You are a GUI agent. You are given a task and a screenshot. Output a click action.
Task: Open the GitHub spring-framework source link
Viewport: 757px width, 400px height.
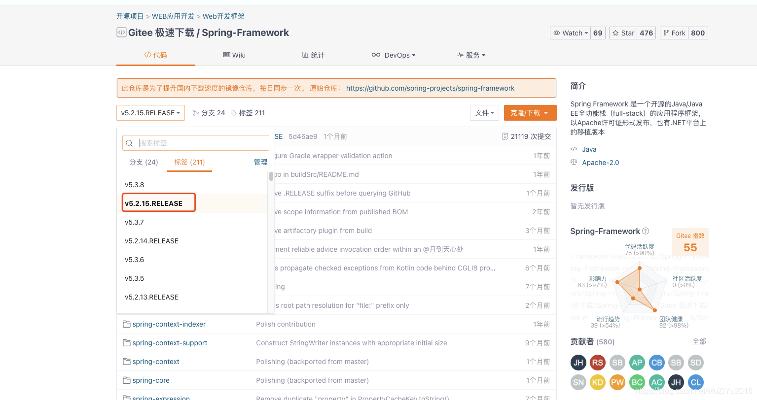coord(430,88)
